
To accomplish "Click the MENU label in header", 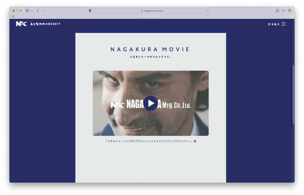I will [274, 24].
